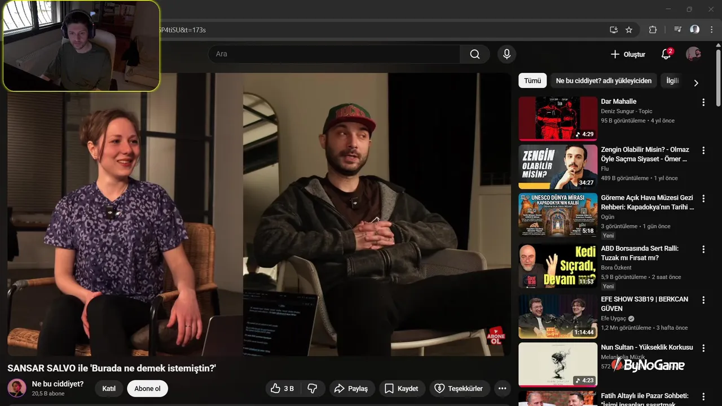Open the EFE SHOW thumbnail
This screenshot has height=406, width=722.
click(x=558, y=316)
